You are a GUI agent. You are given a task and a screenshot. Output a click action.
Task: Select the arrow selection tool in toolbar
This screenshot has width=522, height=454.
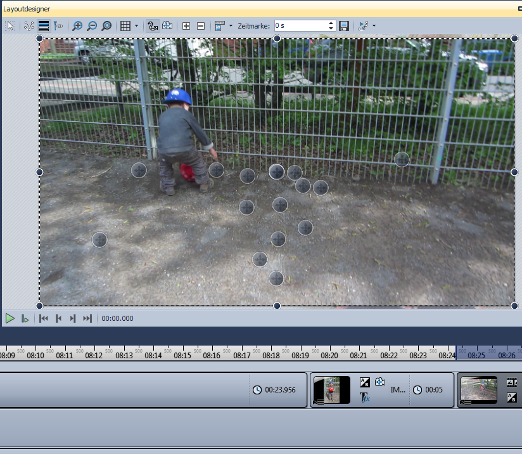click(11, 26)
